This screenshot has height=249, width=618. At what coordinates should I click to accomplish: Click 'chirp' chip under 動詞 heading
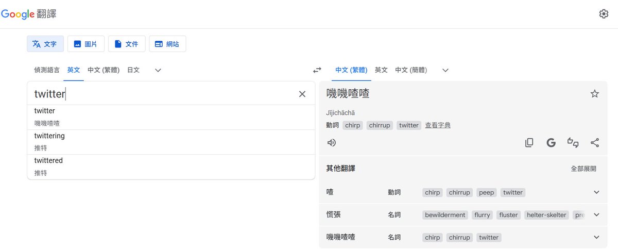click(x=353, y=125)
